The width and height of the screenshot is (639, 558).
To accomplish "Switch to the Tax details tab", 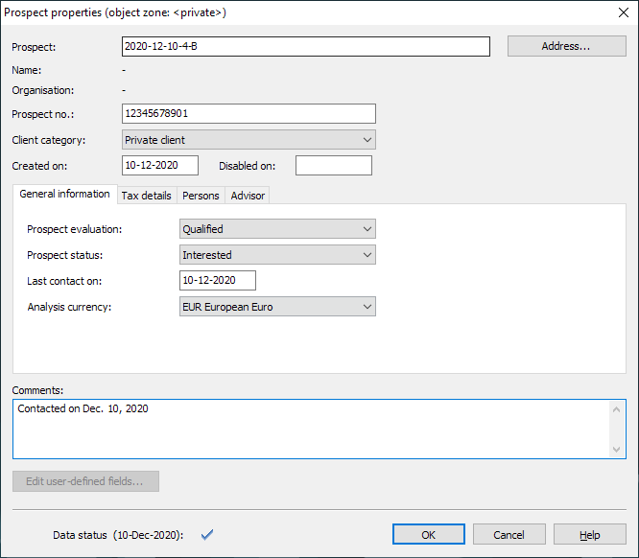I will [x=146, y=196].
